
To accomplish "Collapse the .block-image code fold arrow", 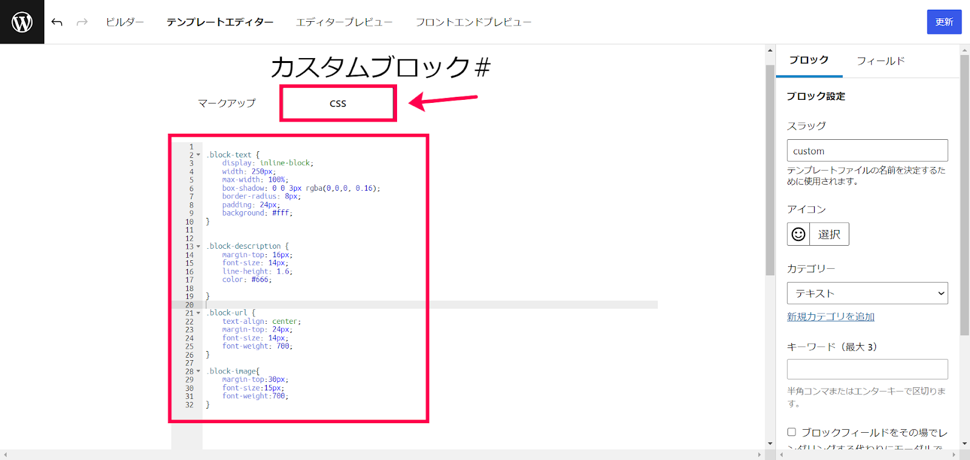I will click(198, 371).
